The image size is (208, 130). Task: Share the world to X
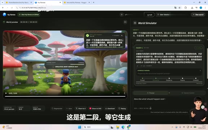[x=81, y=108]
